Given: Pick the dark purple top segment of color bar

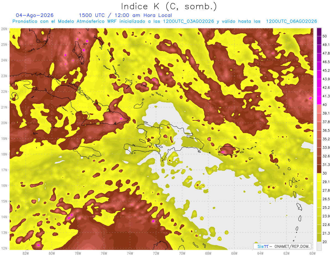Looking at the screenshot, I should (319, 32).
